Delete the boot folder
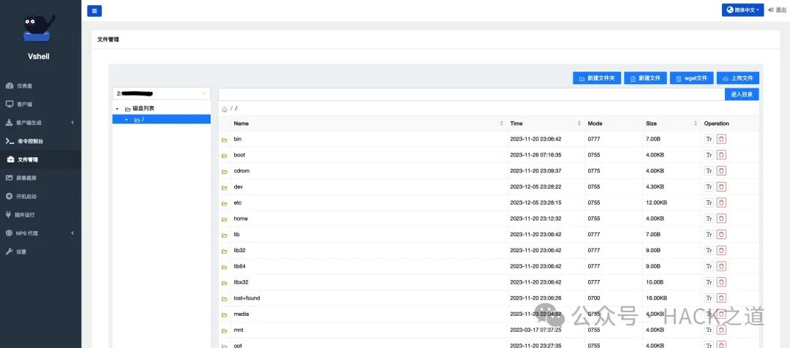Image resolution: width=790 pixels, height=348 pixels. point(721,155)
